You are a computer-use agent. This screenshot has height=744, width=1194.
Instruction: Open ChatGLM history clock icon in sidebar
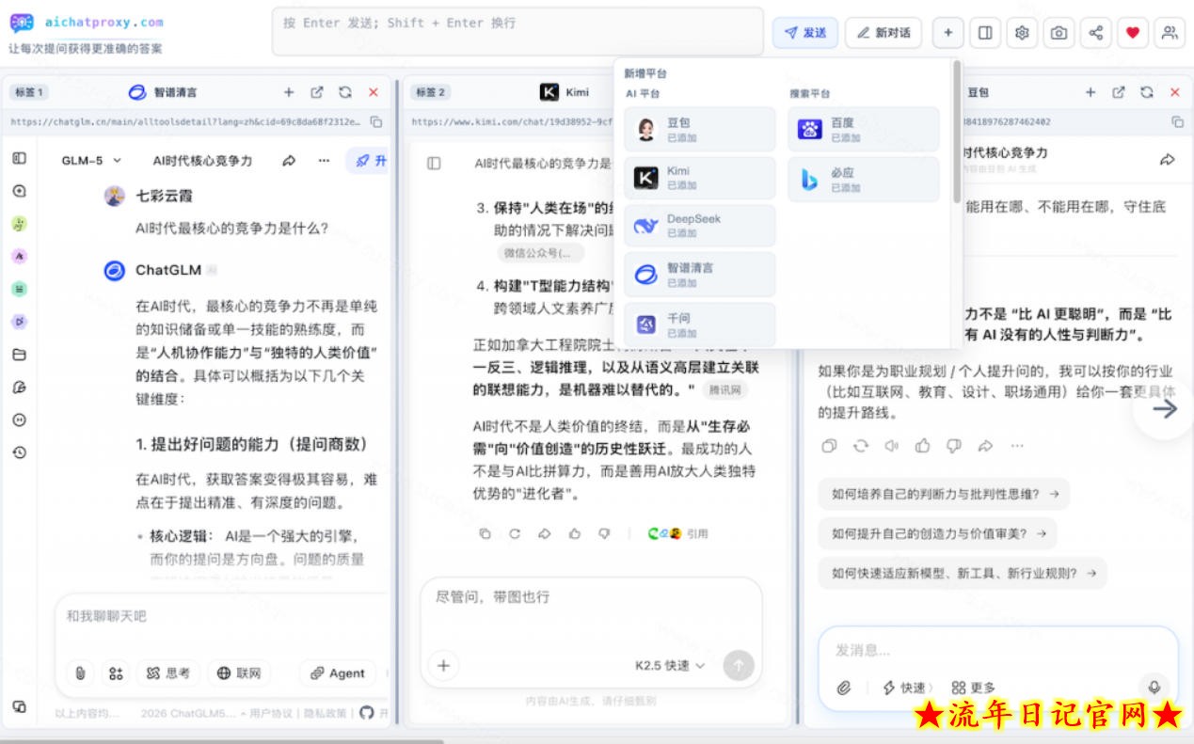coord(19,452)
